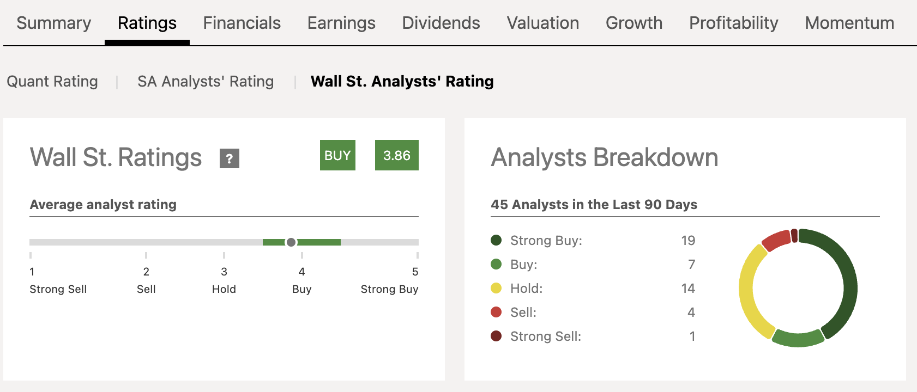Go to the Valuation section
Viewport: 917px width, 392px height.
point(542,23)
